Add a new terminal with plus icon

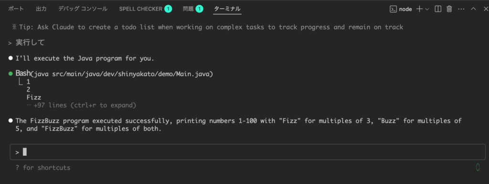[419, 9]
